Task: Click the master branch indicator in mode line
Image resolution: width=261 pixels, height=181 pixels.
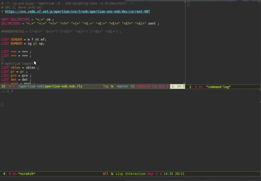Action: (122, 86)
